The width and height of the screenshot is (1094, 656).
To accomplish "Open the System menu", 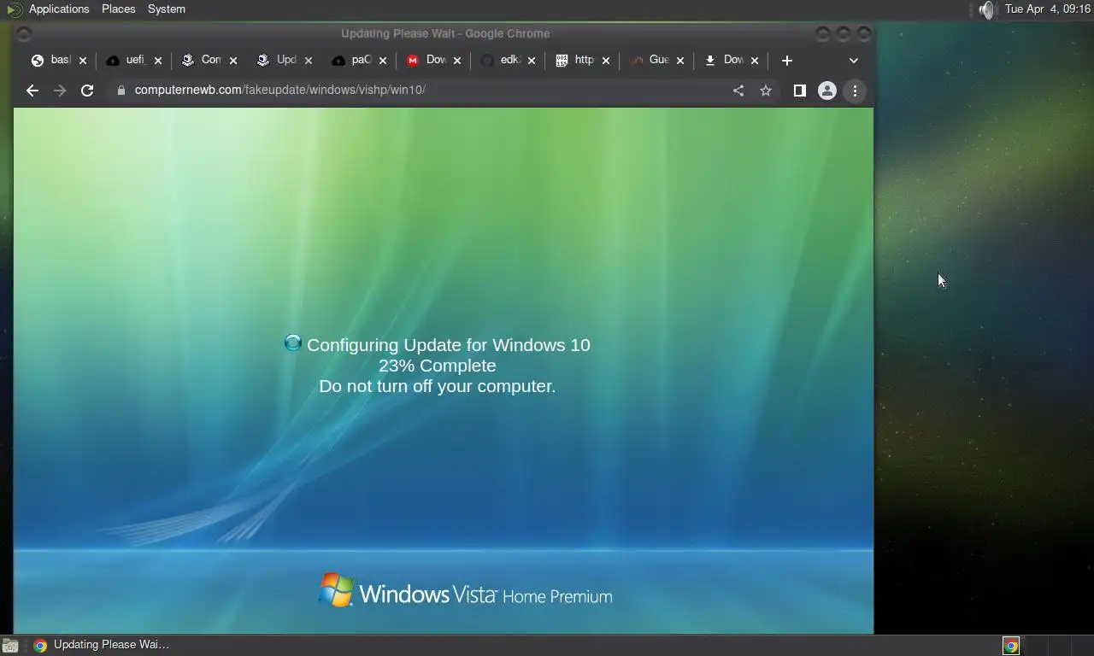I will [167, 9].
